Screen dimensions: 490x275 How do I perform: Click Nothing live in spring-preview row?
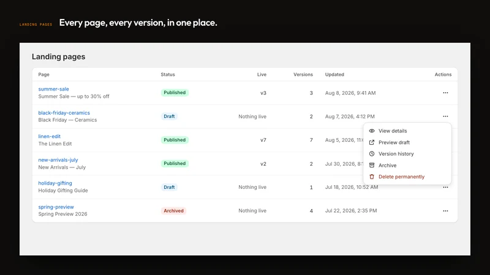(252, 211)
